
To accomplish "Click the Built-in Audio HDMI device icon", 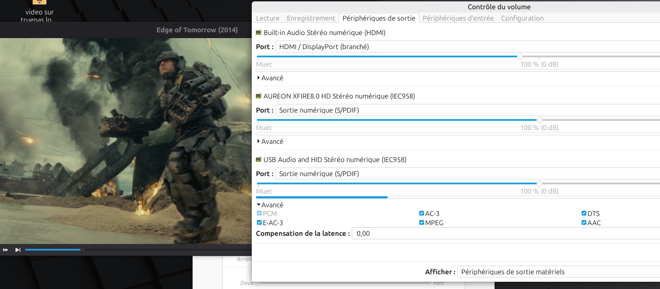I will click(259, 33).
